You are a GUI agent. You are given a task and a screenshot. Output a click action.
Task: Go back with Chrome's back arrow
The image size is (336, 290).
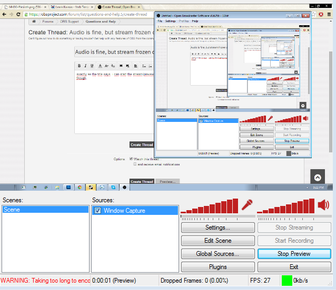coord(4,14)
